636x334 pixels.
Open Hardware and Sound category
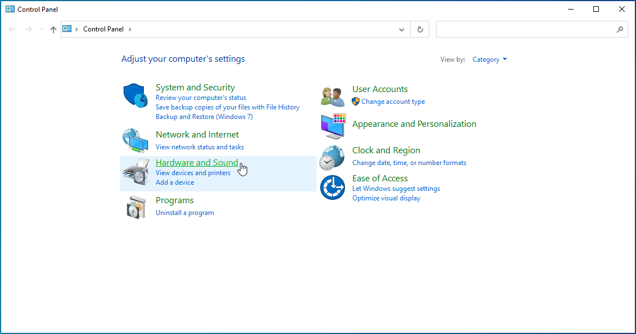pos(197,163)
